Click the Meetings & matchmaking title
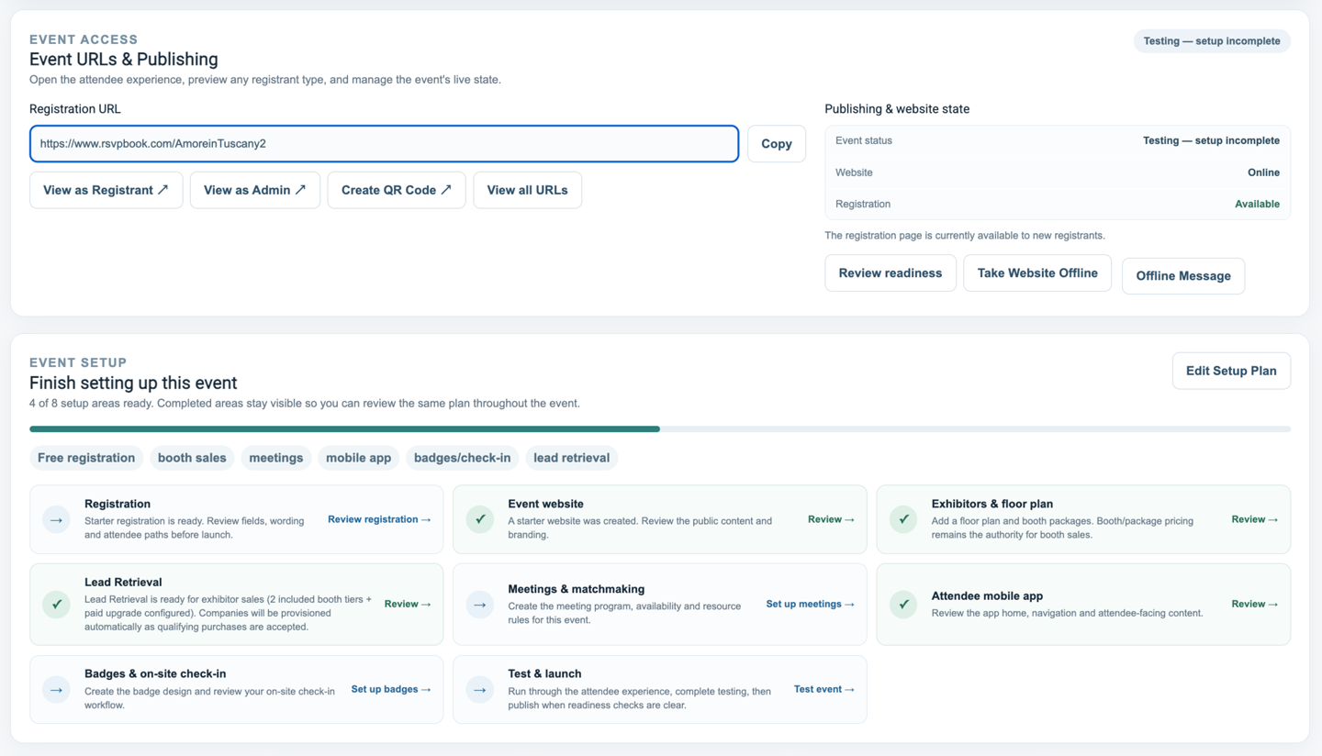The image size is (1322, 756). [577, 589]
